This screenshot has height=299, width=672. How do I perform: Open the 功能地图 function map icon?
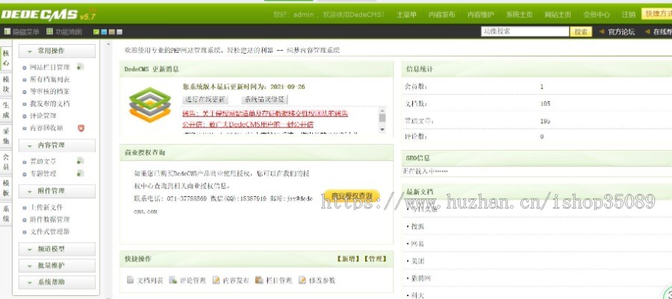(x=50, y=31)
